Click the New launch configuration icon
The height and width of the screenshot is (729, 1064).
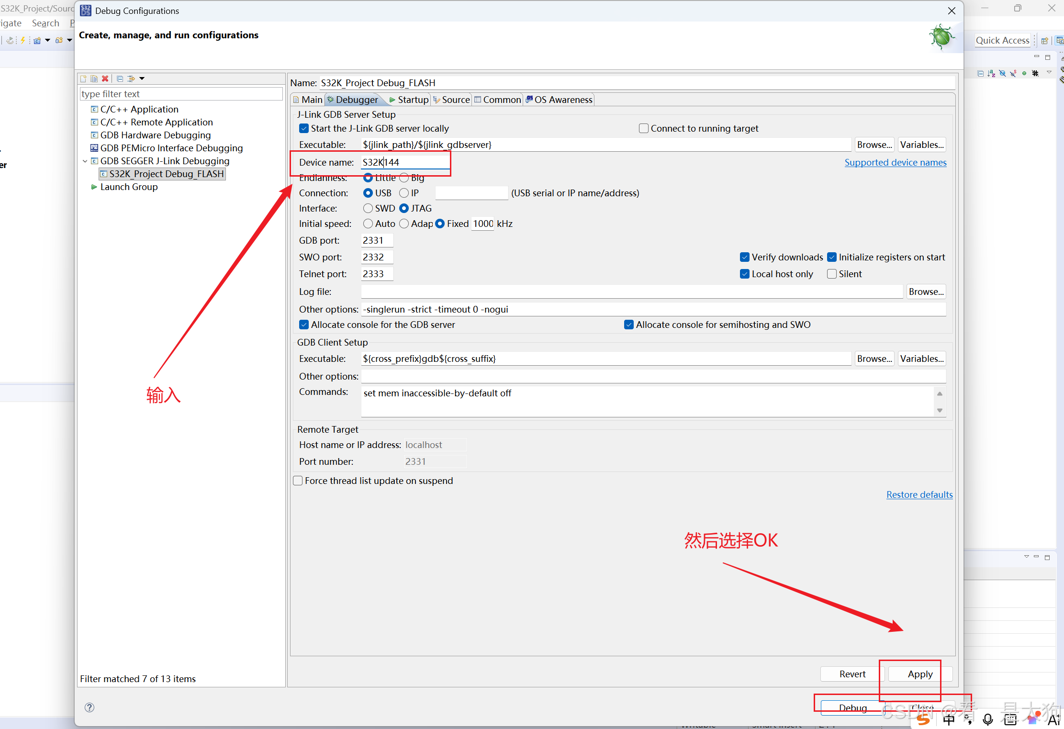click(x=83, y=79)
